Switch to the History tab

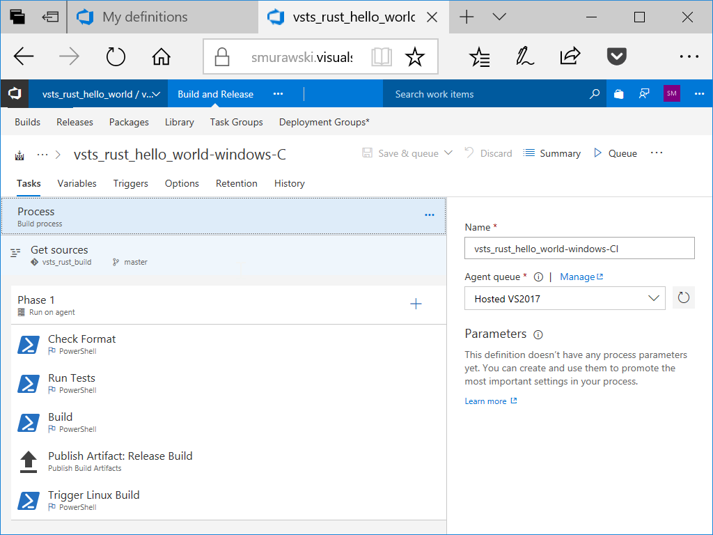tap(289, 183)
